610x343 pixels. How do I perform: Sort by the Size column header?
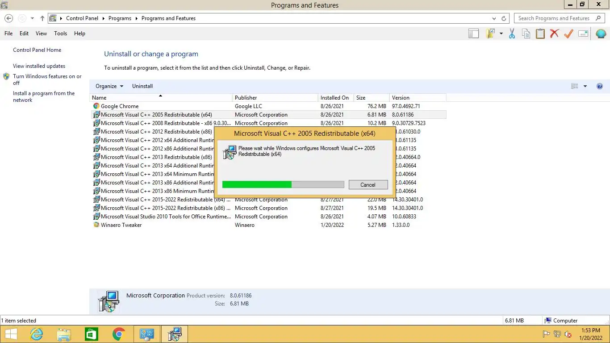pos(372,98)
